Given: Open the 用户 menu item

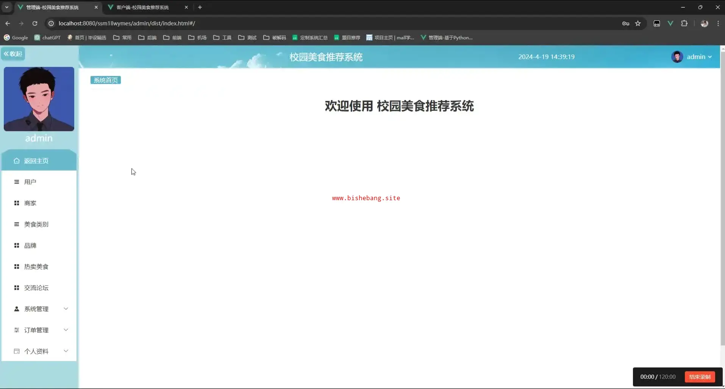Looking at the screenshot, I should pyautogui.click(x=39, y=182).
